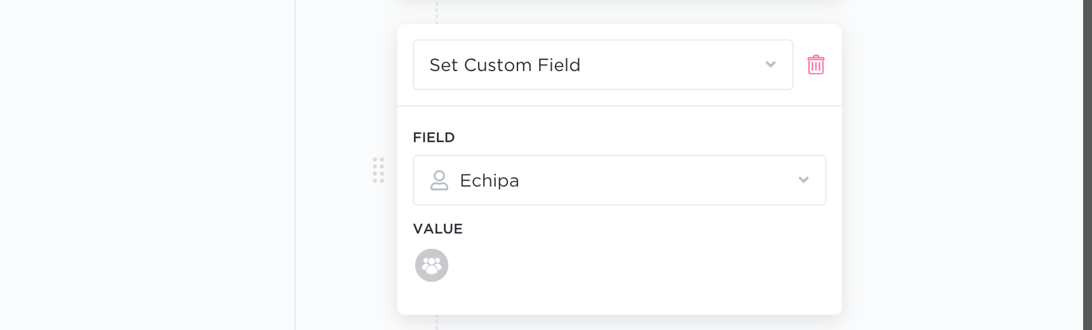Click the horizontal separator inside the action card

[619, 106]
